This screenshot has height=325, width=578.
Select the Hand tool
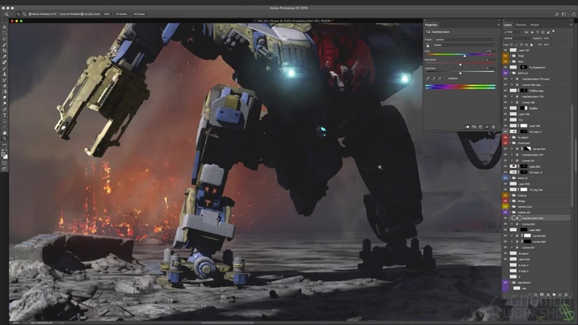(5, 133)
